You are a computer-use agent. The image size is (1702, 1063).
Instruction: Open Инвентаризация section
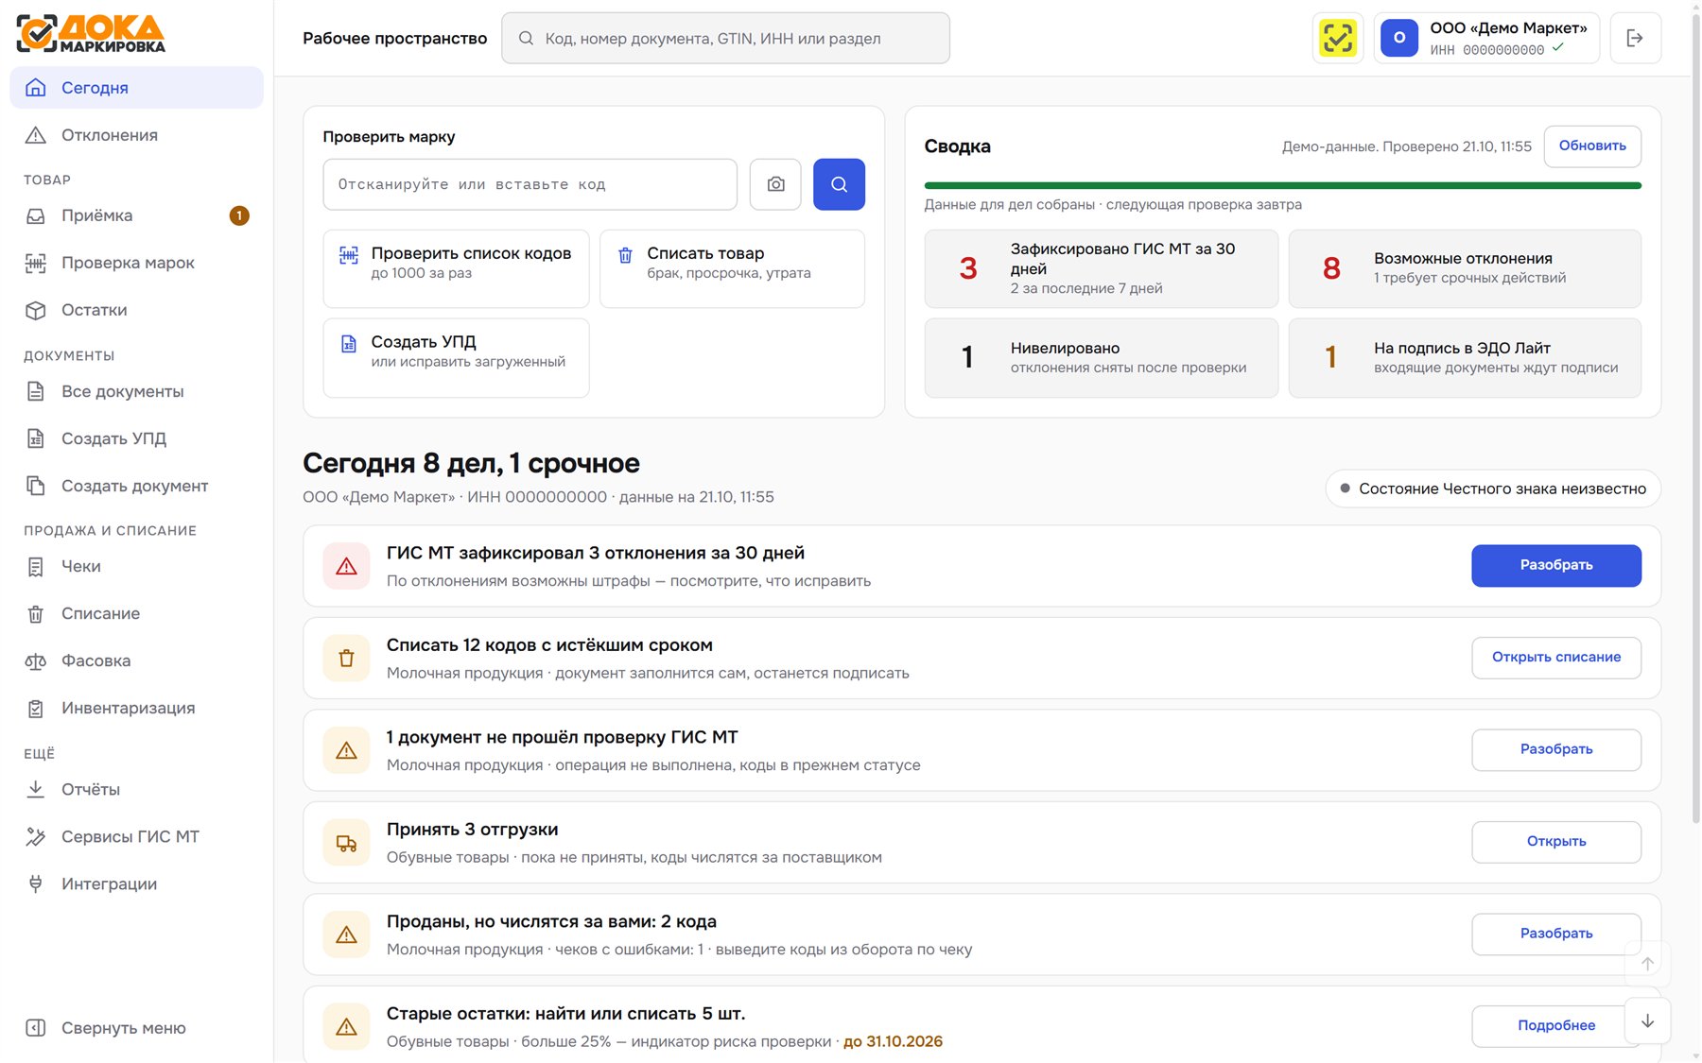[137, 708]
